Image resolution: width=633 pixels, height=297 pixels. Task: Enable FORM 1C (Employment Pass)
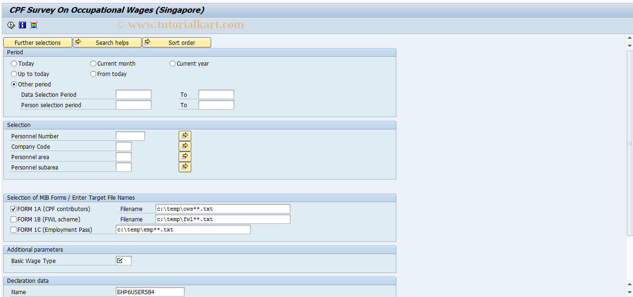(13, 229)
